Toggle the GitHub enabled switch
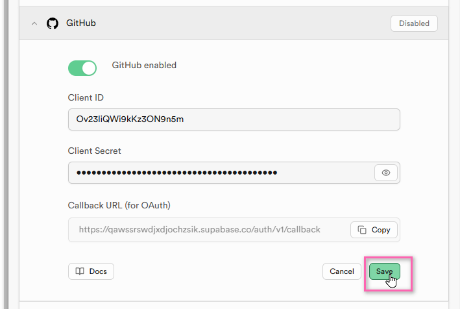 82,68
